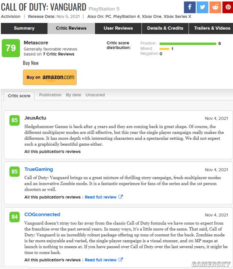Viewport: 233px width, 269px height.
Task: Share the page via the Facebook icon
Action: [190, 7]
